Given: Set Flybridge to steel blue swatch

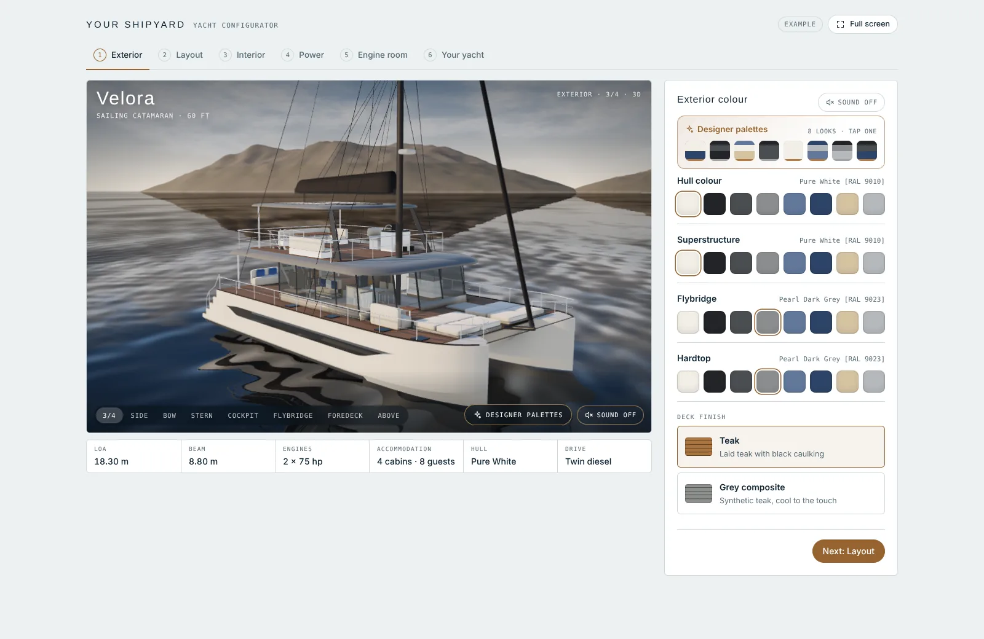Looking at the screenshot, I should (x=795, y=322).
